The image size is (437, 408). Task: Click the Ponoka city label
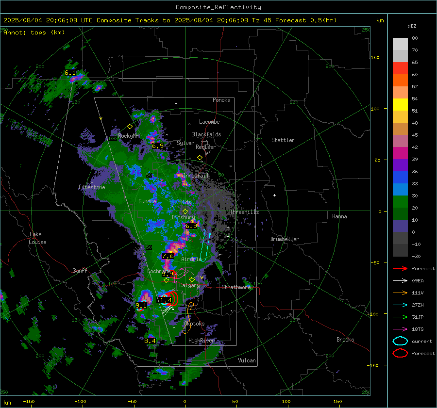(221, 100)
